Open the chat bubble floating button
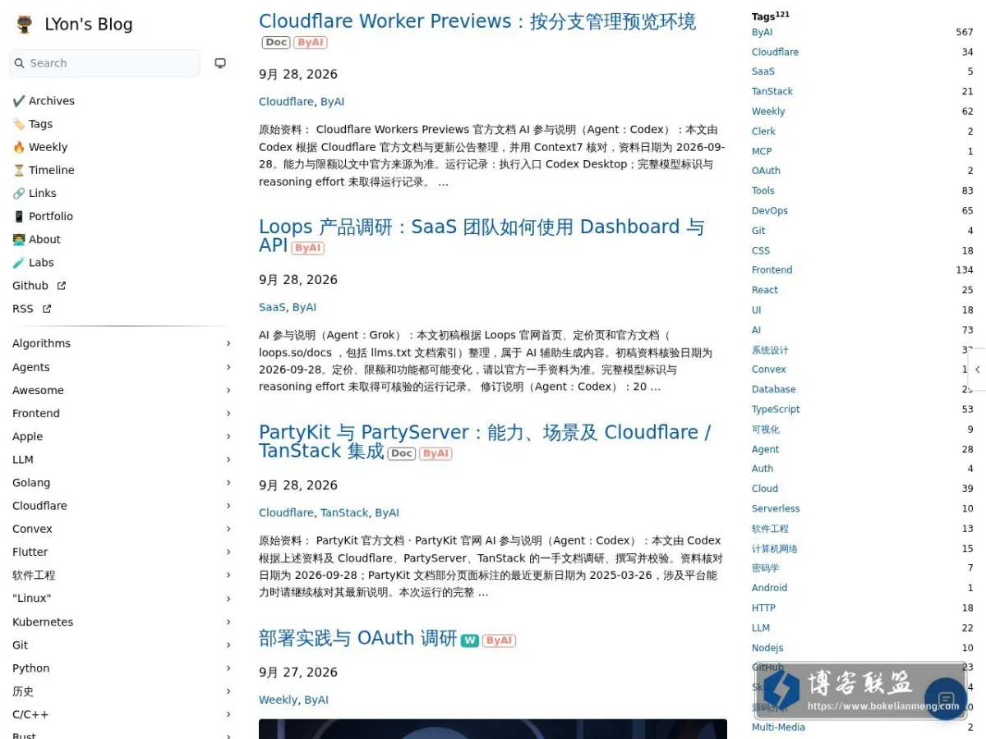 pyautogui.click(x=946, y=700)
